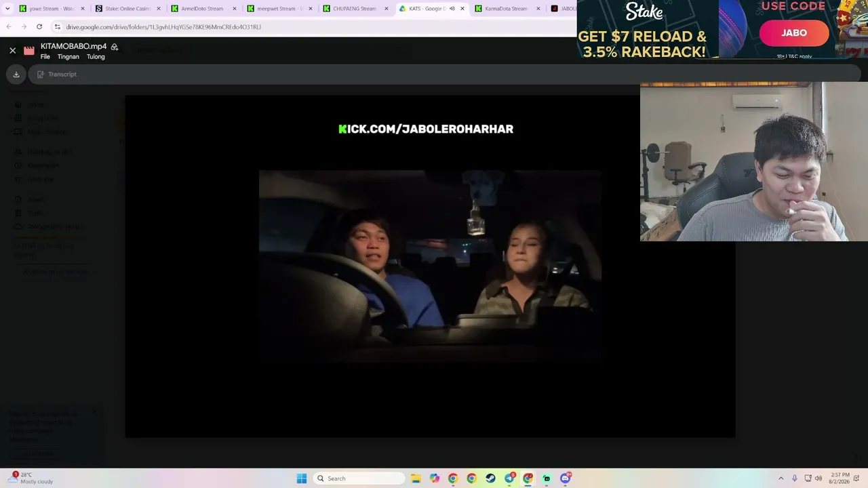
Task: Open File Explorer from the taskbar
Action: click(416, 479)
